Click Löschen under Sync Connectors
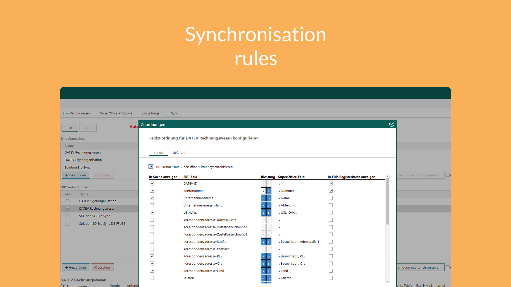This screenshot has height=287, width=511. click(102, 175)
